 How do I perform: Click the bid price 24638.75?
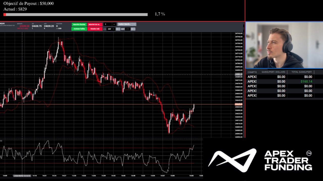37,26
